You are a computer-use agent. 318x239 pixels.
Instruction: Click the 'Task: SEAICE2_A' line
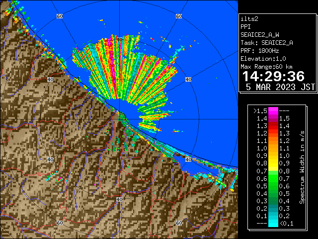coord(267,43)
